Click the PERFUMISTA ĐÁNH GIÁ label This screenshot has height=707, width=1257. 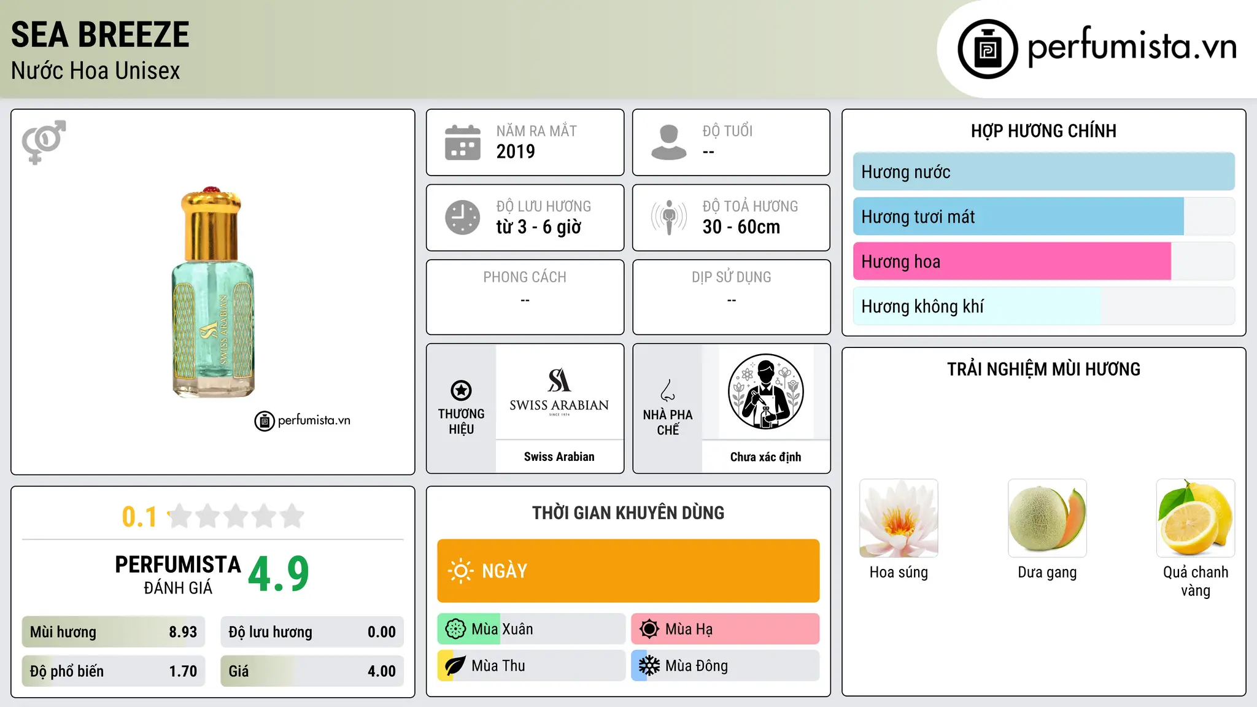178,574
